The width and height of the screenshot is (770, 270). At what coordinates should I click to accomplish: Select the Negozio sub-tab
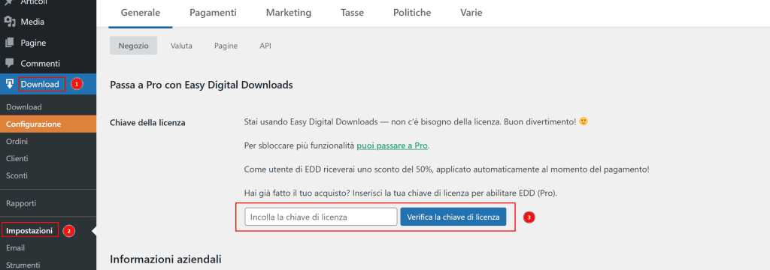click(x=134, y=46)
